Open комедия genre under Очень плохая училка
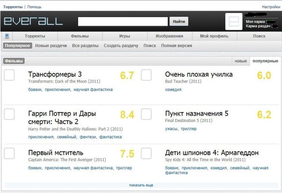282x193 pixels. coord(173,89)
